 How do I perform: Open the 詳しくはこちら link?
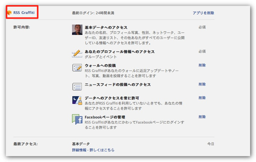(103, 150)
